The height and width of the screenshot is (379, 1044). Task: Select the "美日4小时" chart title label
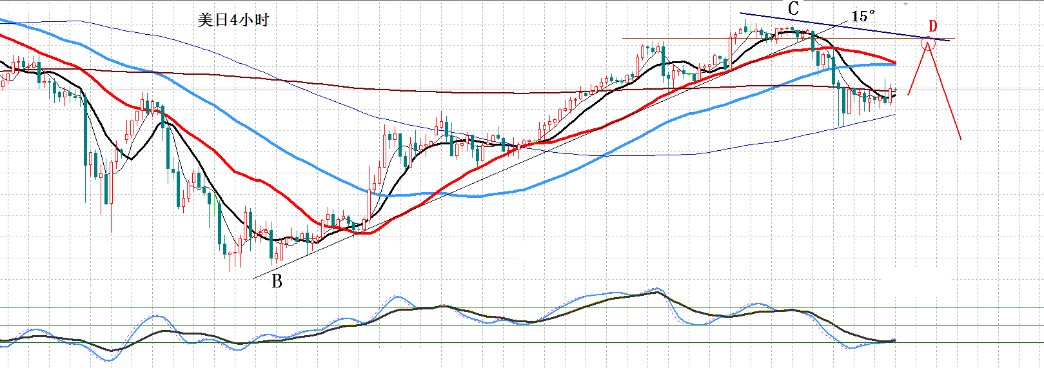pos(233,21)
